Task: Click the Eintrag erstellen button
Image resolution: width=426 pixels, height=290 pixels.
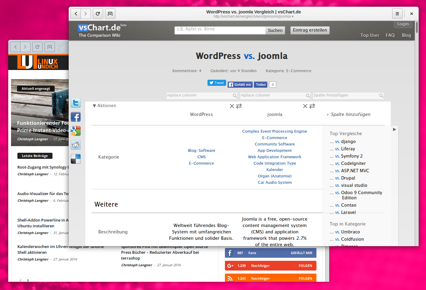Action: point(310,30)
